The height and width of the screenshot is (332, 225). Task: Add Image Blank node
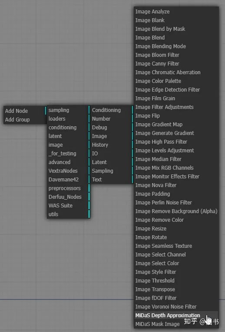[176, 20]
